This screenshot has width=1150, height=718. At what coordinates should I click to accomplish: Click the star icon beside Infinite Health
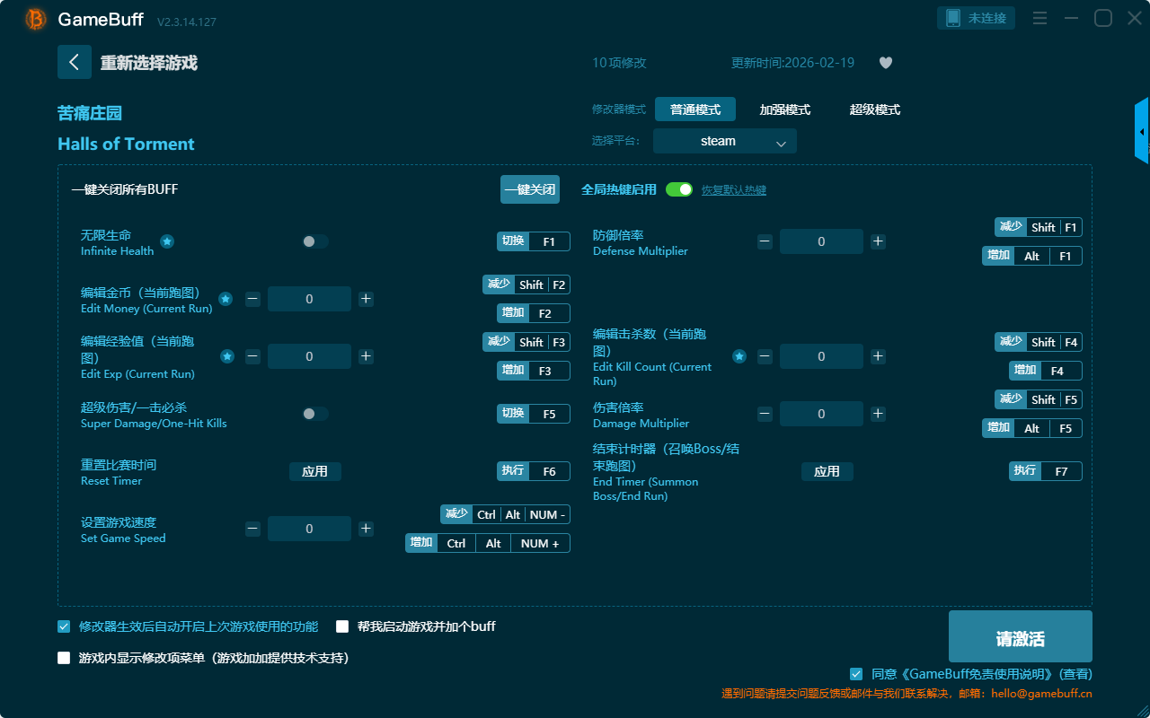pyautogui.click(x=167, y=241)
